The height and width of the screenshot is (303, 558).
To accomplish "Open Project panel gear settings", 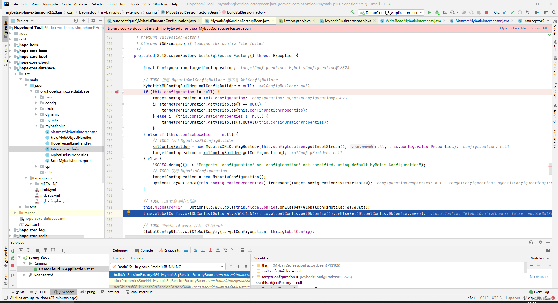I will [93, 21].
